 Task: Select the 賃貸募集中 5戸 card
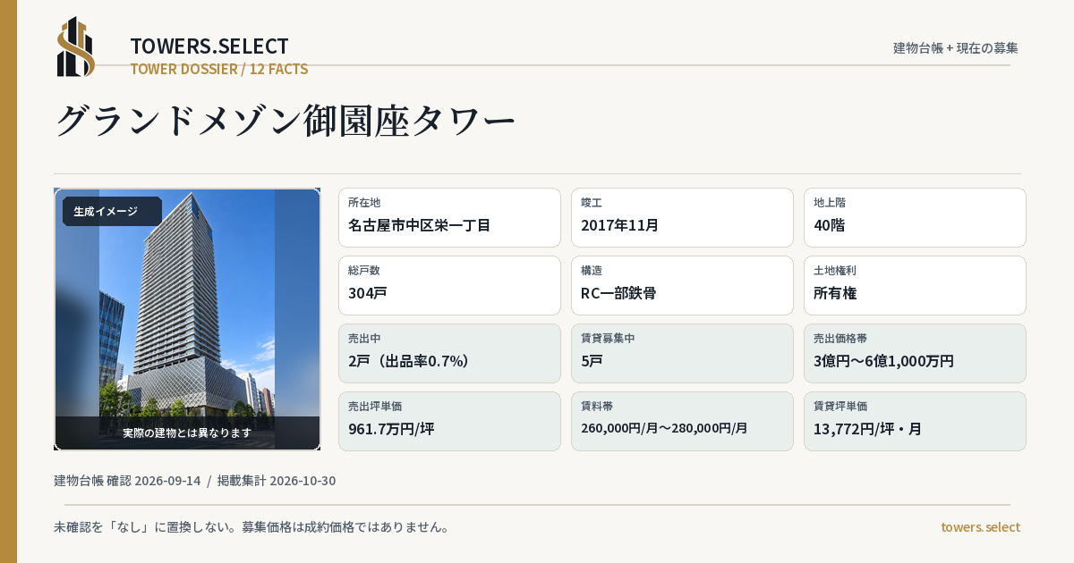(682, 353)
